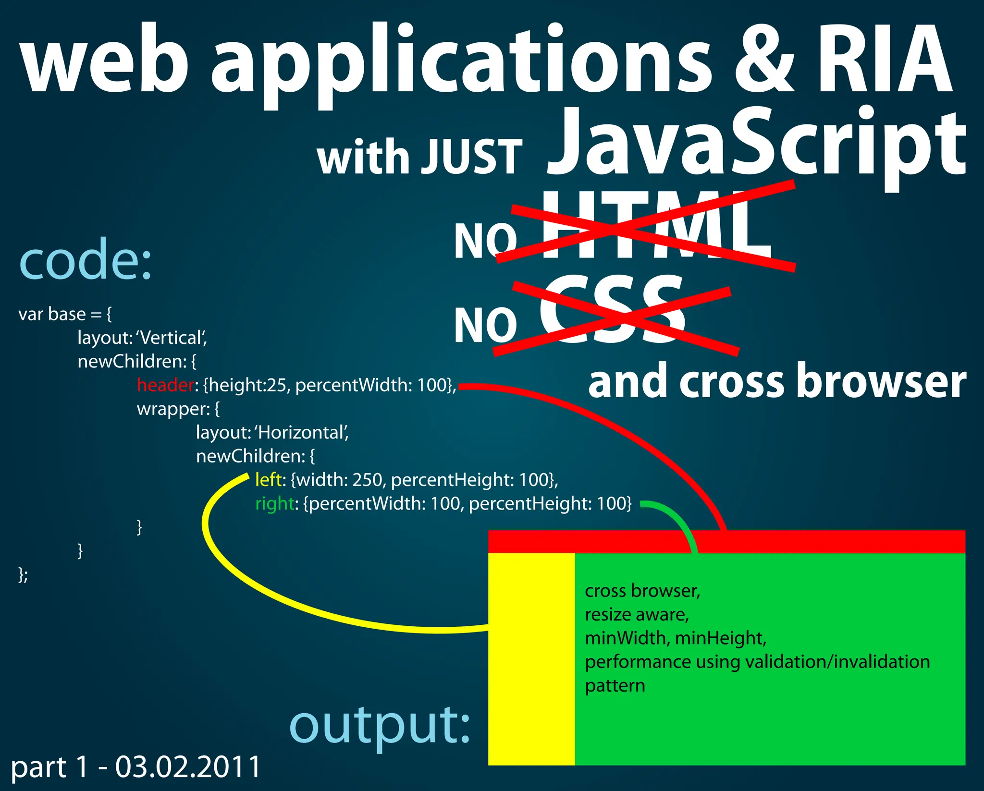Click the green 'right' keyword in code
Image resolution: width=984 pixels, height=791 pixels.
pos(274,503)
